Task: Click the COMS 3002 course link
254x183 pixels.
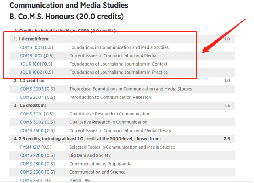Action: pyautogui.click(x=32, y=122)
